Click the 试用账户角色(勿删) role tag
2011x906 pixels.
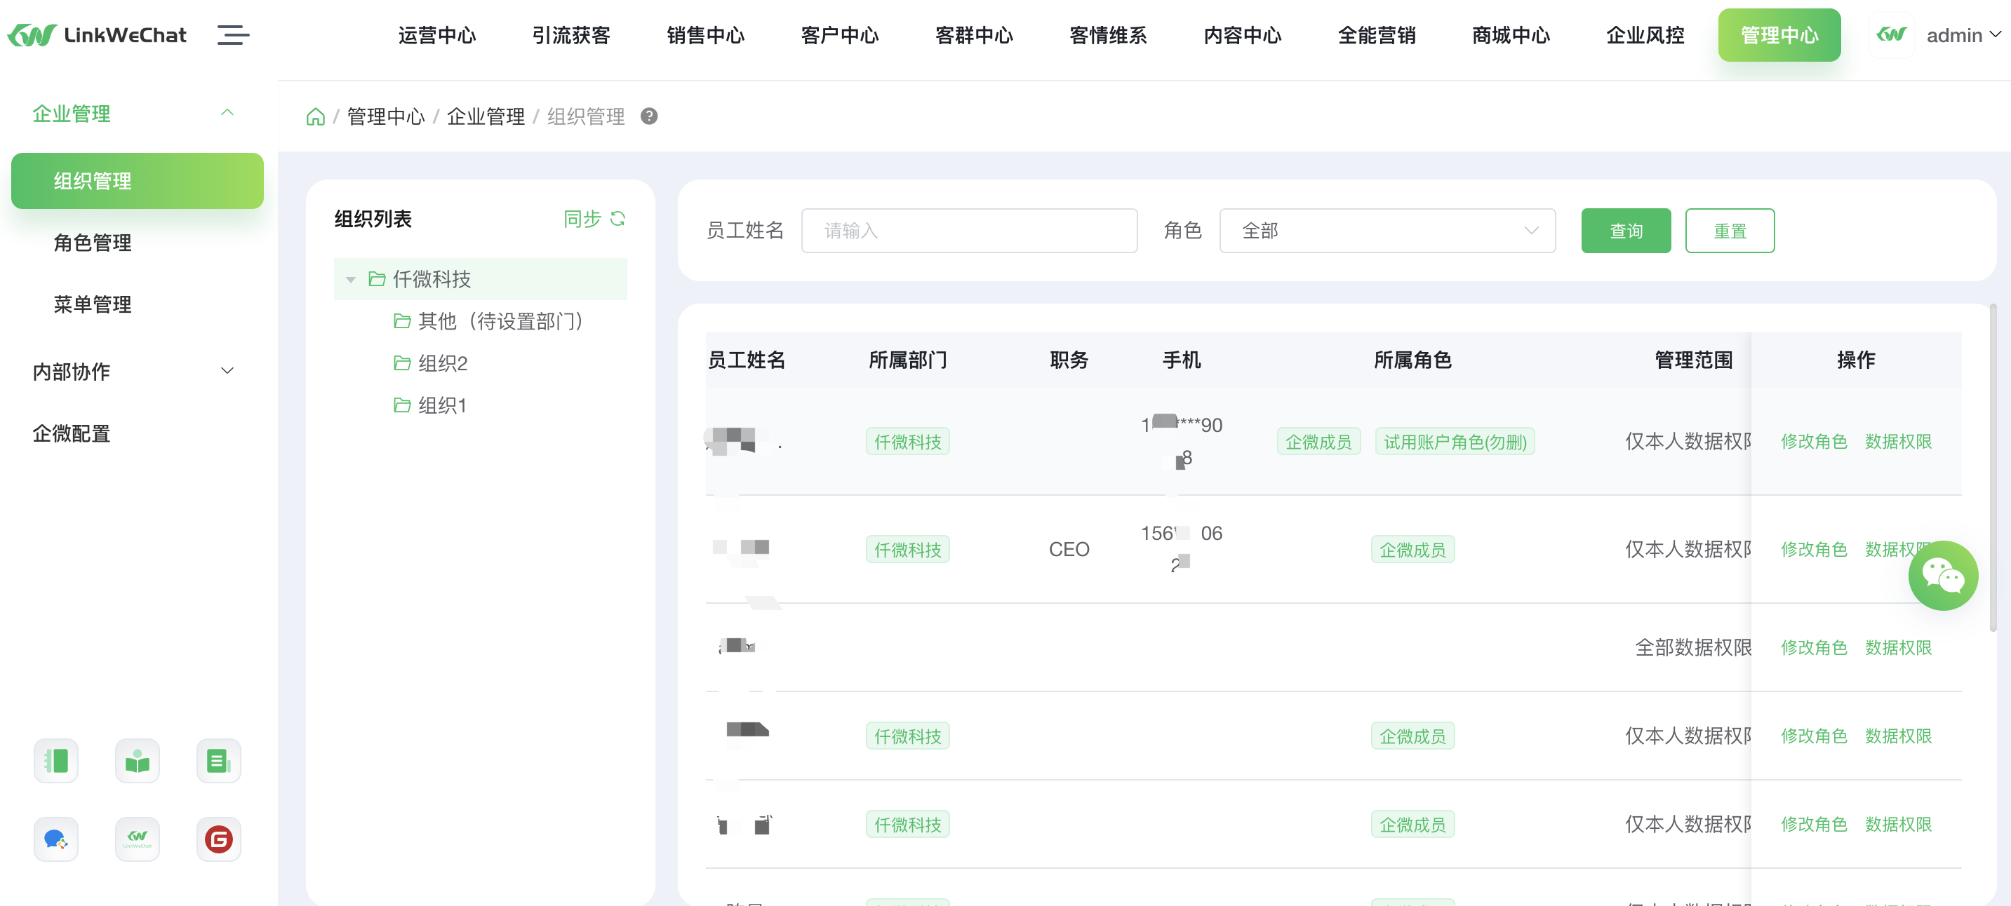point(1455,442)
